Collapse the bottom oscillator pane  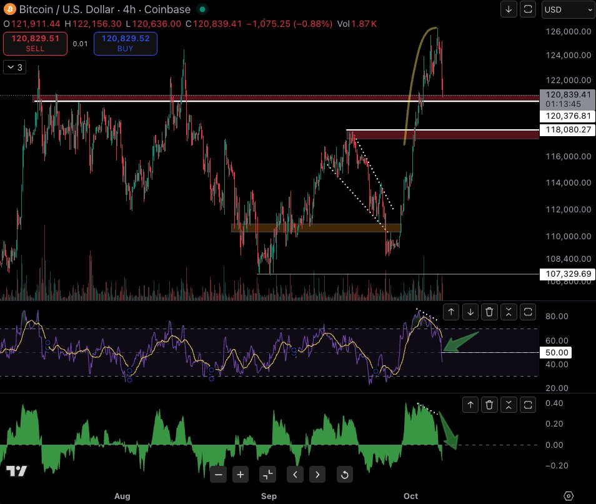(509, 405)
